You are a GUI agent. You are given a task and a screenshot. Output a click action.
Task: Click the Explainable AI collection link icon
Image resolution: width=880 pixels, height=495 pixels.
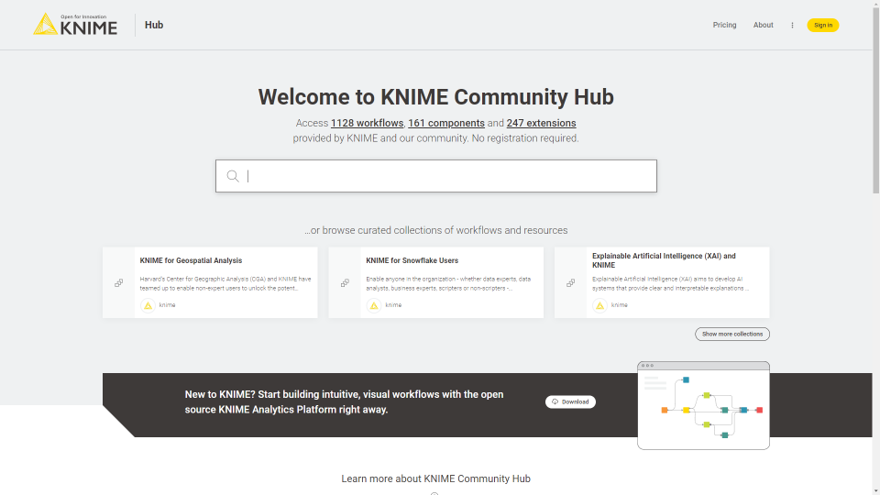click(x=570, y=283)
